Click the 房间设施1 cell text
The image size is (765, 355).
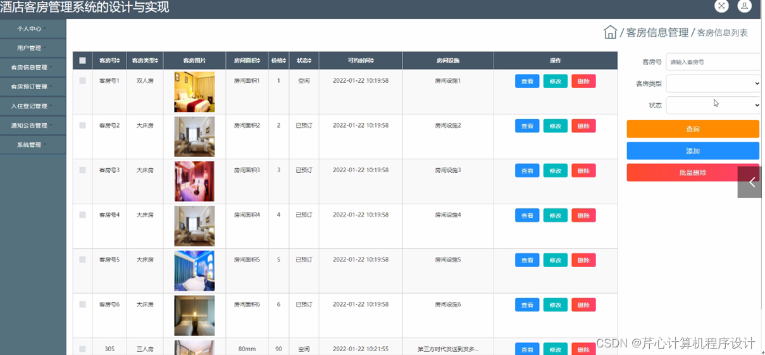click(x=448, y=81)
